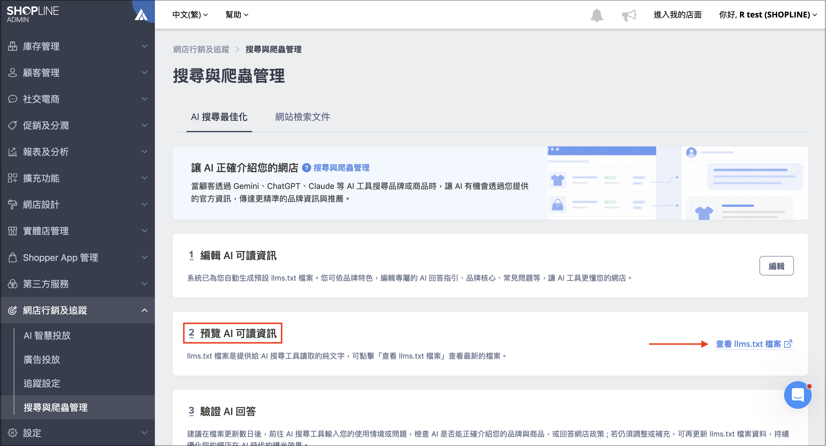
Task: Open the blue 搜尋與爬蟲管理 help link
Action: (x=341, y=168)
